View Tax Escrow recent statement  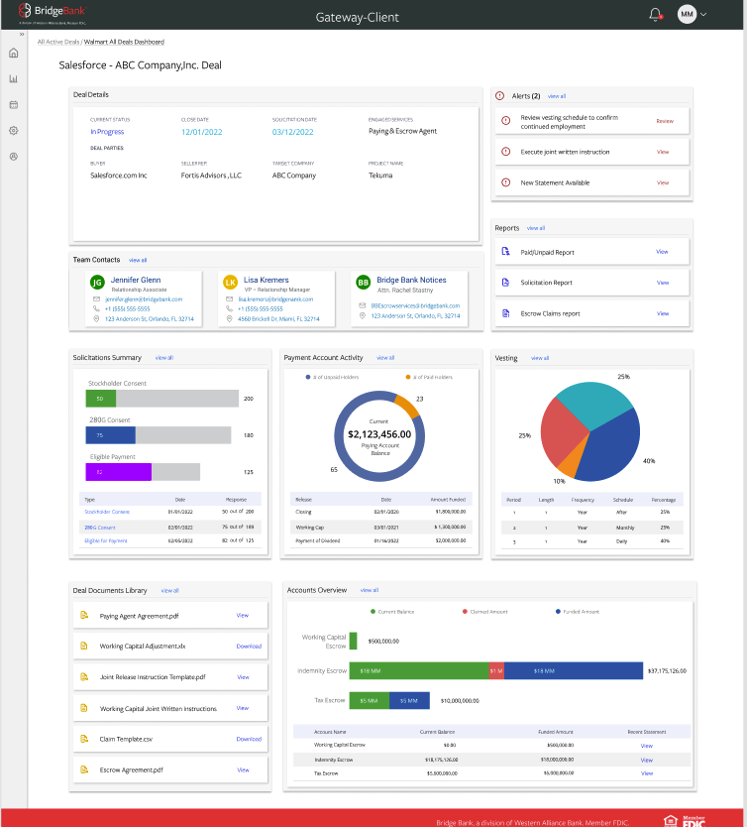[x=646, y=773]
